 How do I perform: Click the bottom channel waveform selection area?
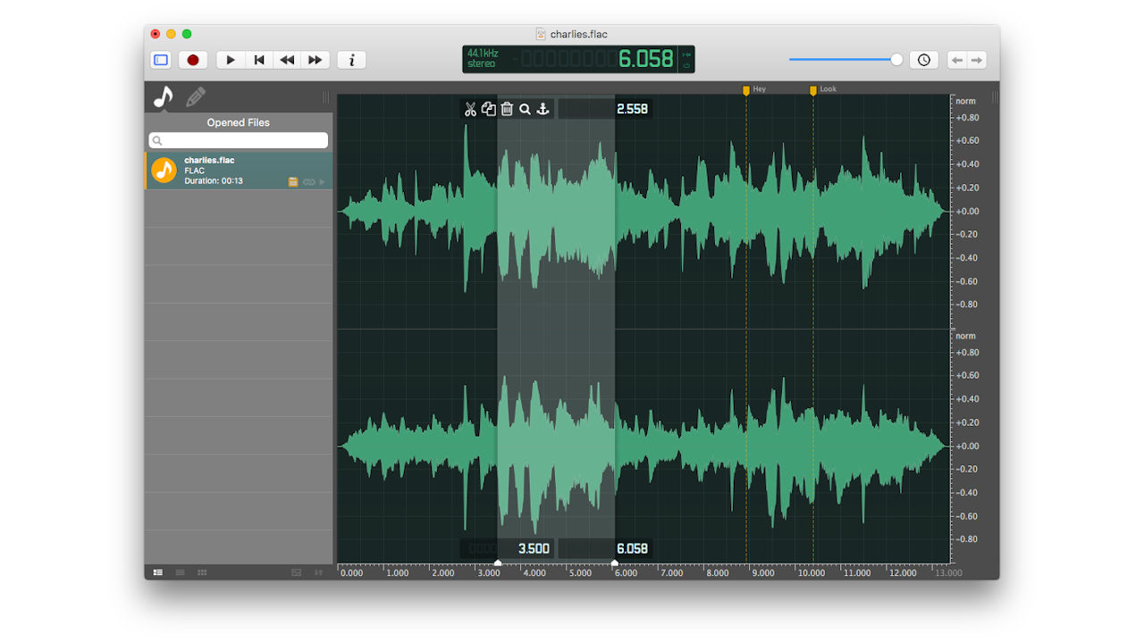[x=556, y=446]
